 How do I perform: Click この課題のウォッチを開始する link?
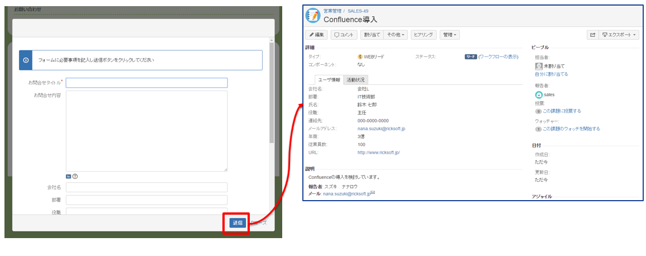click(x=572, y=129)
